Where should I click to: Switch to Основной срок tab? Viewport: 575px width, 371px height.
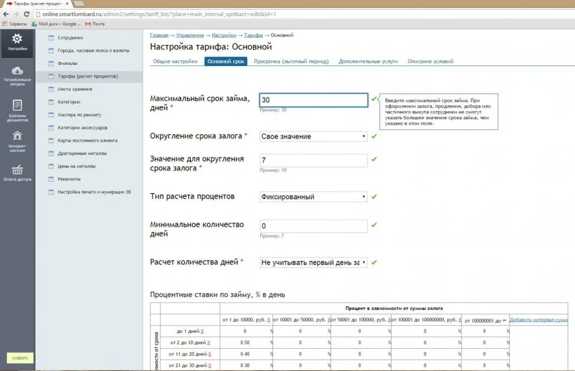[x=225, y=62]
